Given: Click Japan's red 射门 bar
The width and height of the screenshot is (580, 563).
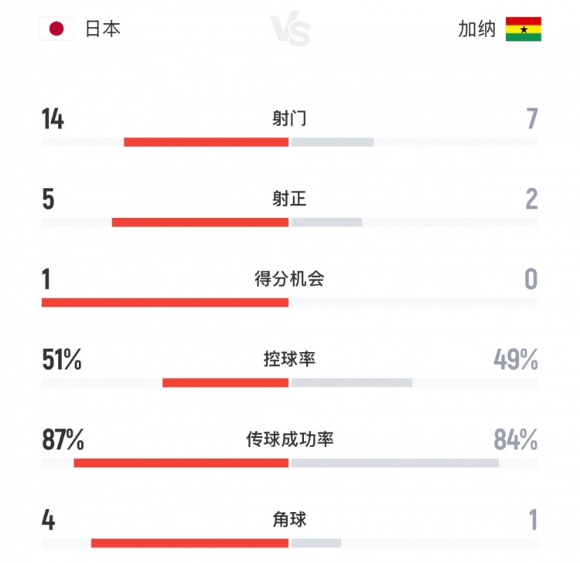Looking at the screenshot, I should click(206, 142).
